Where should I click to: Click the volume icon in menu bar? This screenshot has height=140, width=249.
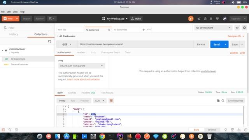pos(233,2)
